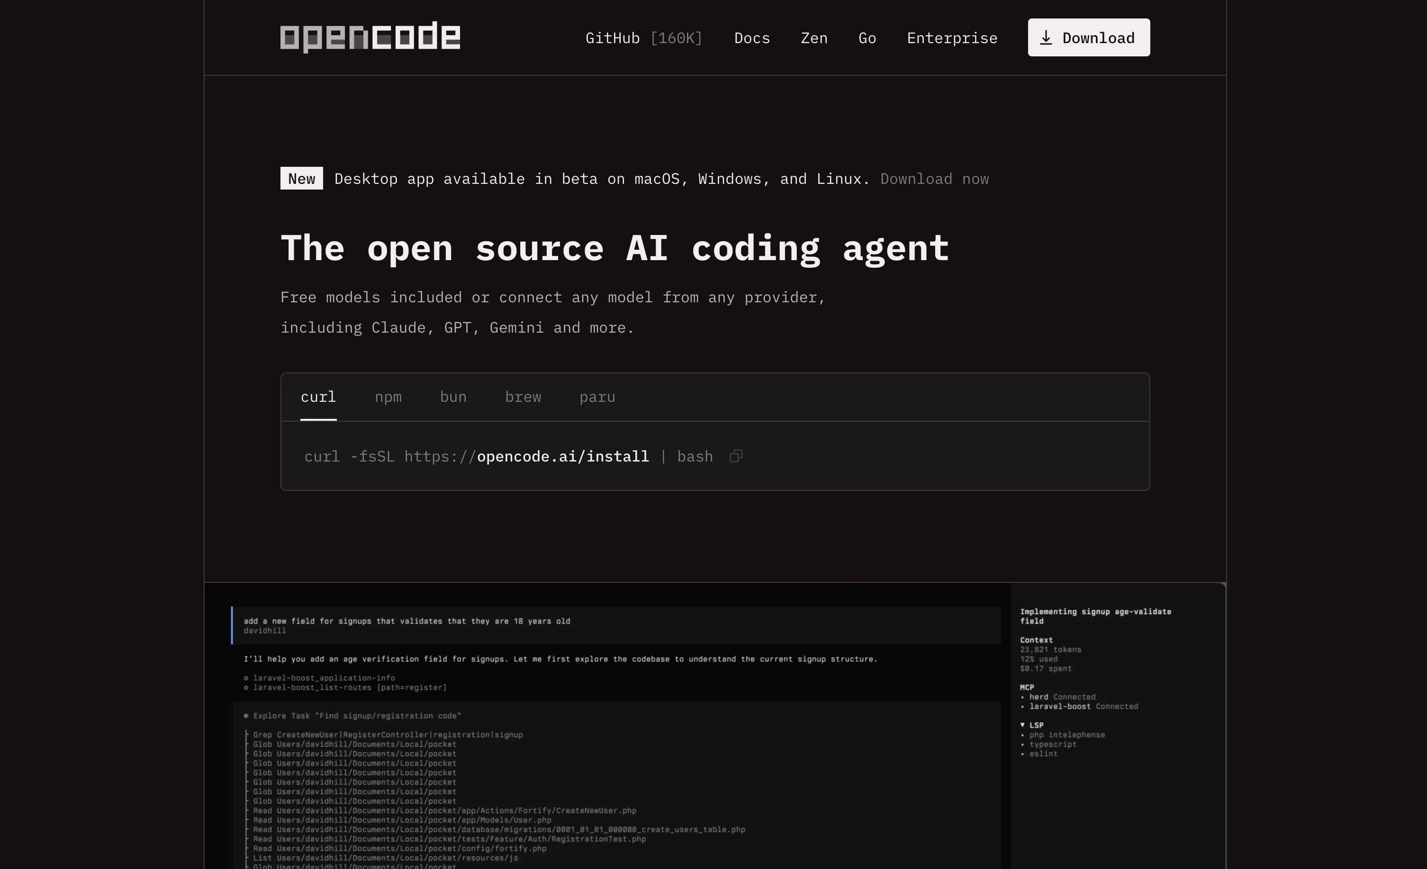Click the Read config/fortify.php line
This screenshot has width=1427, height=869.
pos(399,848)
